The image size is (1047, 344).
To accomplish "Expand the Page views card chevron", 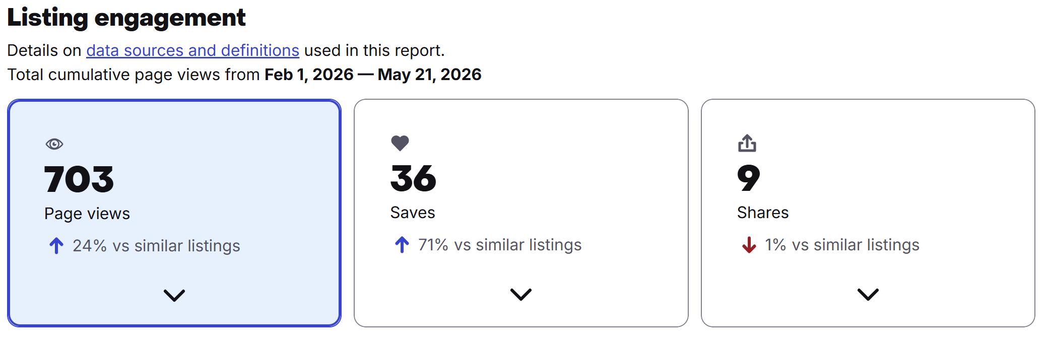I will click(174, 295).
